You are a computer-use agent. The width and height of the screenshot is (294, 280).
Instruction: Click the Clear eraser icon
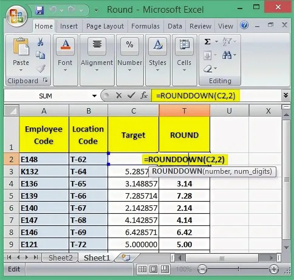(x=208, y=68)
